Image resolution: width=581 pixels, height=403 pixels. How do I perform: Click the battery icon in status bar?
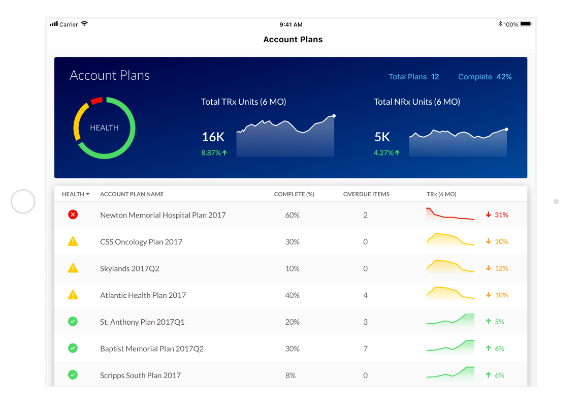click(x=526, y=24)
